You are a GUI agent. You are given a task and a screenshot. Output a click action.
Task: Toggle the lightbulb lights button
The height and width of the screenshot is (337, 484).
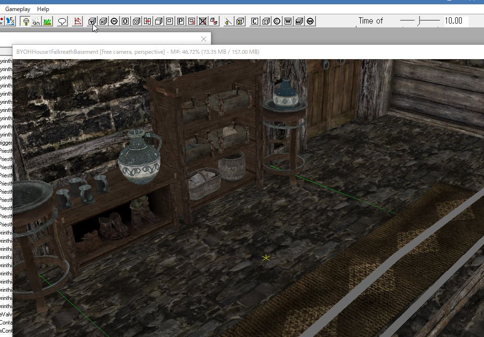tap(26, 21)
